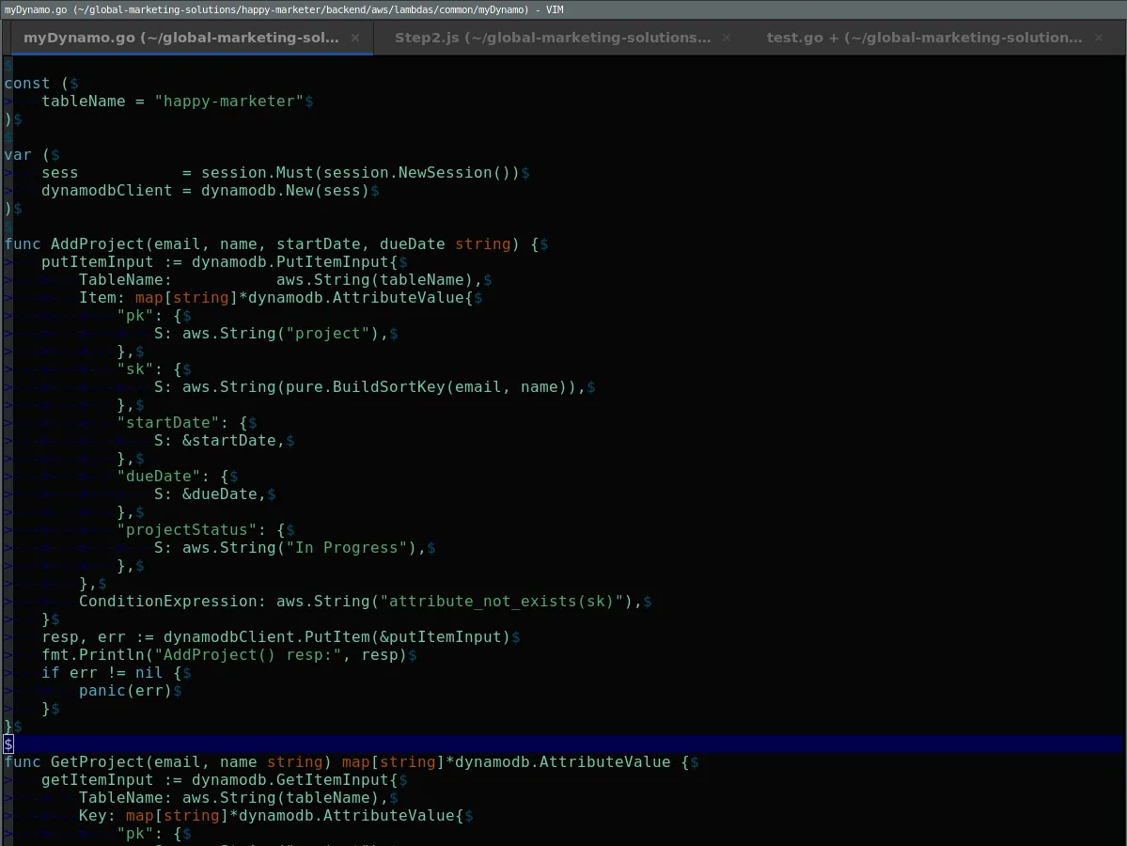The height and width of the screenshot is (846, 1127).
Task: Click the &startDate value
Action: pos(228,441)
